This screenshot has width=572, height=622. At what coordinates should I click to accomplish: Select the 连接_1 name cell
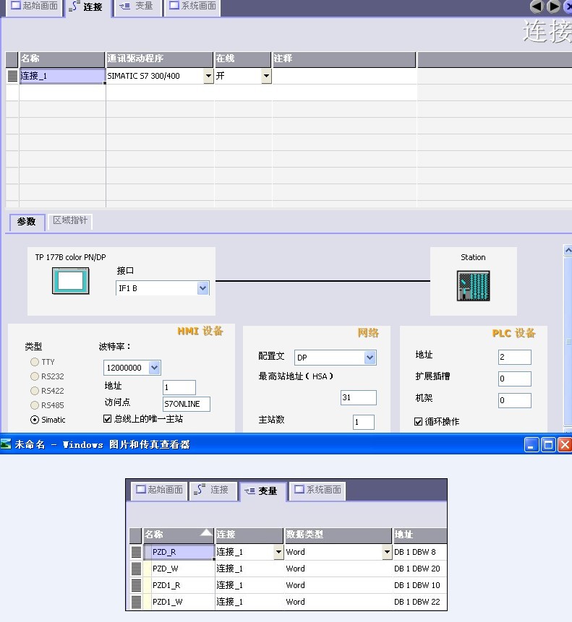62,76
